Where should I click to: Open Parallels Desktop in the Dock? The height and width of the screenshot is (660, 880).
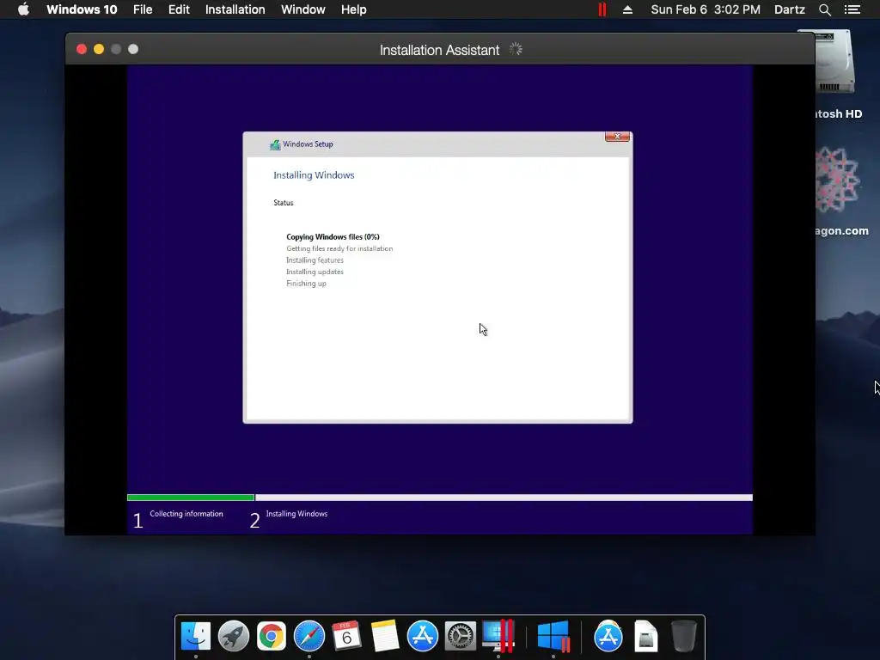[498, 636]
